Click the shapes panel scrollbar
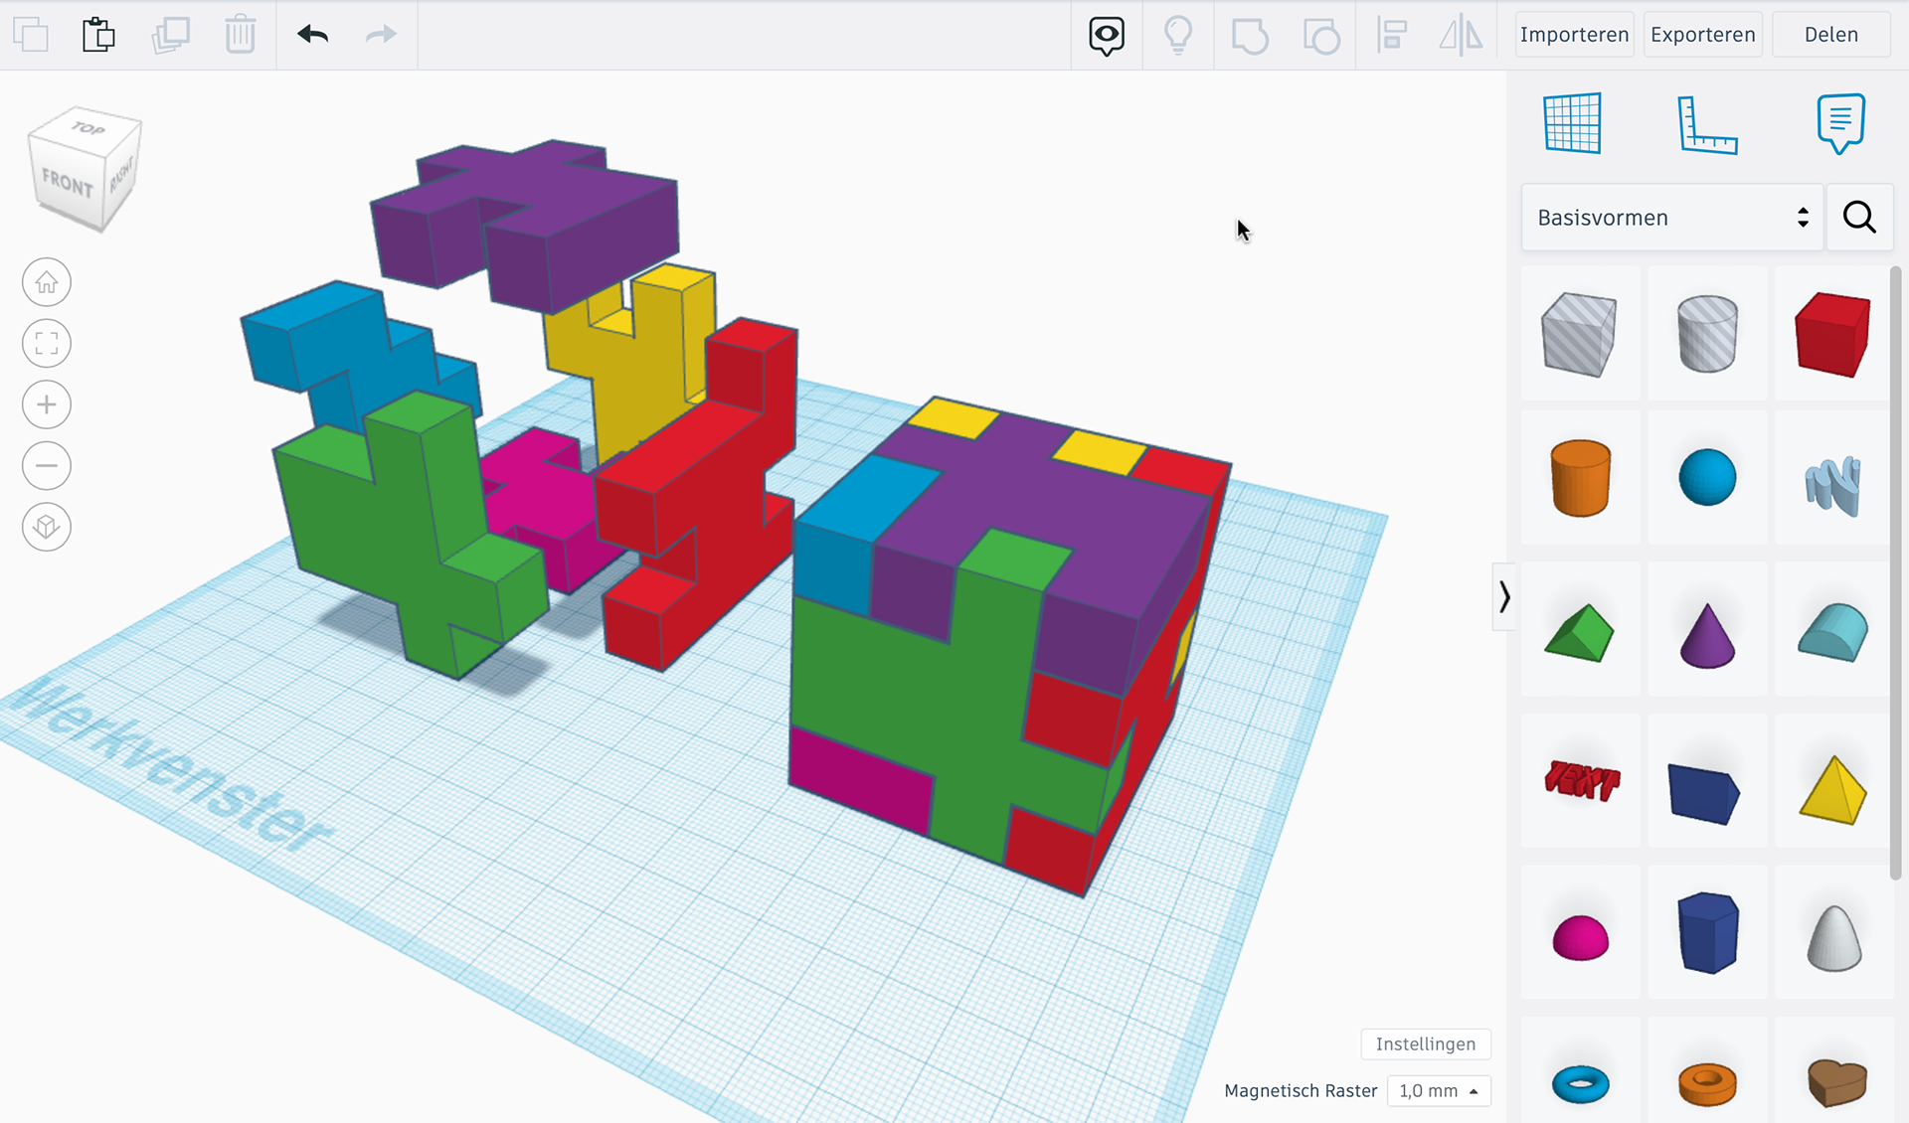This screenshot has width=1909, height=1123. point(1895,572)
